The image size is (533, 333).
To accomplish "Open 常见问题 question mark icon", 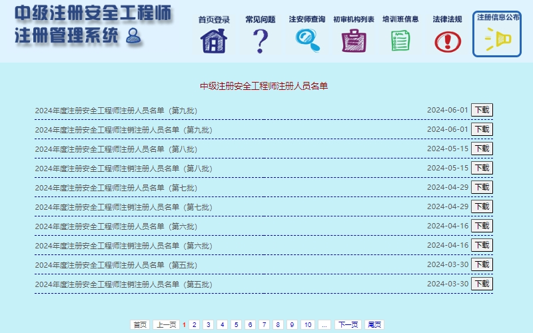I will point(259,41).
